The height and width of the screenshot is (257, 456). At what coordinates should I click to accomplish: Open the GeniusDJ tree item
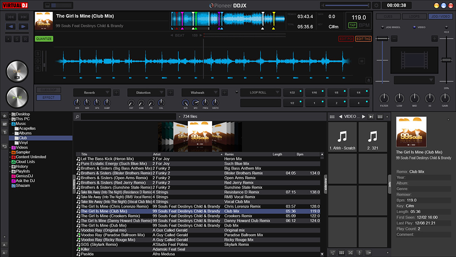pyautogui.click(x=22, y=176)
